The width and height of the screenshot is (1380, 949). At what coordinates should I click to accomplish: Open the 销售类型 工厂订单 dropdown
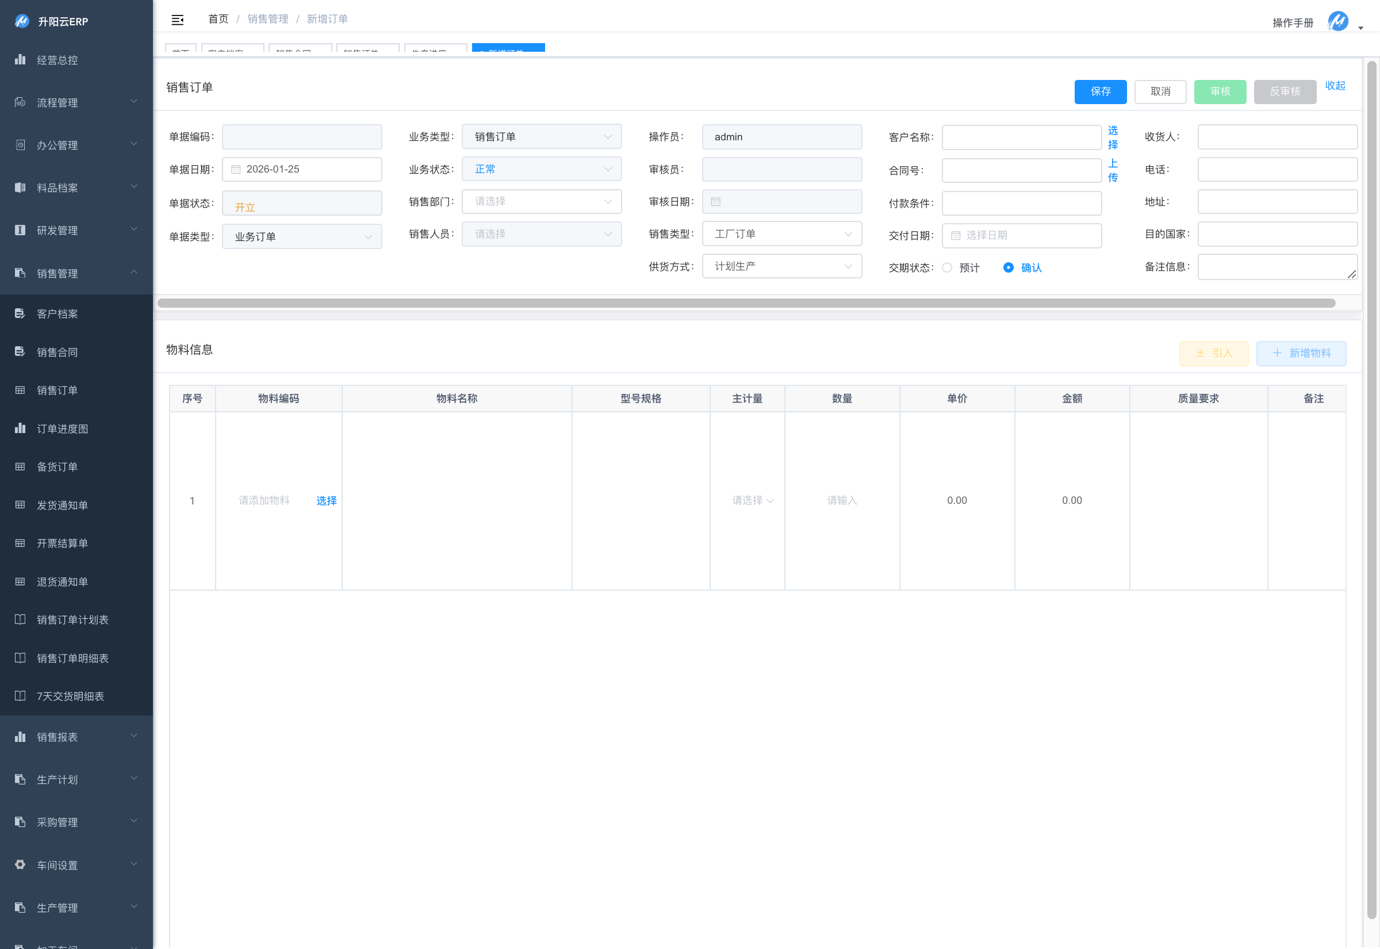point(781,234)
